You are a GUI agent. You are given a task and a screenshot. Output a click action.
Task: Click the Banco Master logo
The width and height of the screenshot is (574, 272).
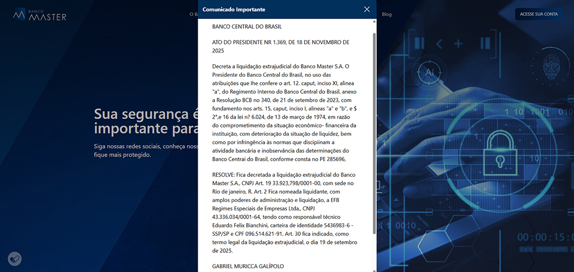(x=39, y=14)
